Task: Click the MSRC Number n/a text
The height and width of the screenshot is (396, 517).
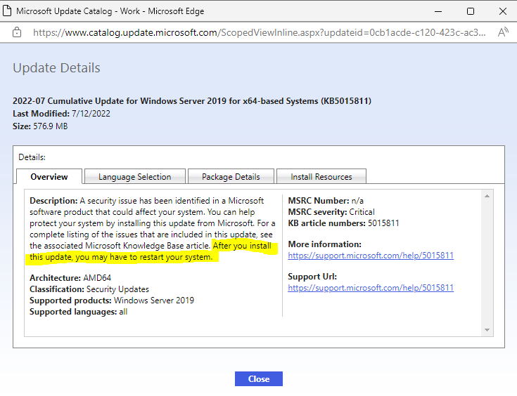Action: click(326, 201)
